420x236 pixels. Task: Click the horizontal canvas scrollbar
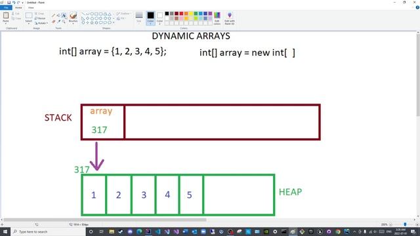[105, 220]
